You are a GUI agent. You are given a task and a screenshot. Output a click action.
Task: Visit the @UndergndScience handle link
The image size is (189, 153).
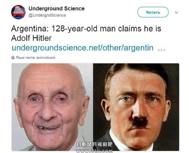[47, 15]
